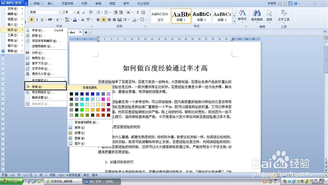
Task: Toggle Underline formatting
Action: 42,19
